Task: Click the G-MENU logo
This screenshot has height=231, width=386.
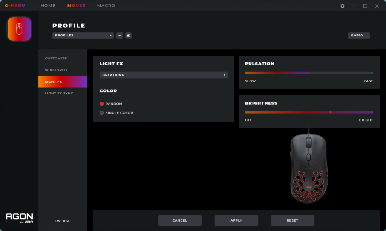Action: (x=15, y=6)
